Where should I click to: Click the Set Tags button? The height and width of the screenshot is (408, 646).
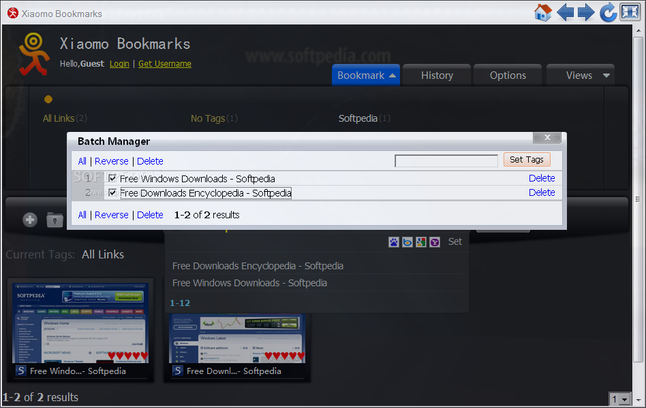point(527,160)
